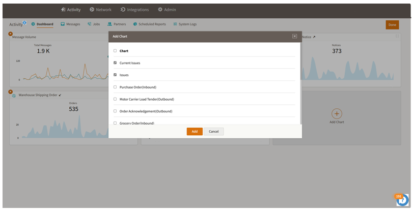Click the Network globe icon
Screen dimensions: 414x211
click(x=92, y=10)
